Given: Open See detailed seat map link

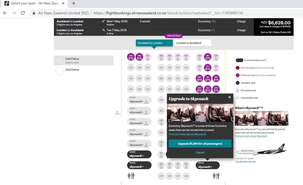Looking at the screenshot, I should (246, 161).
